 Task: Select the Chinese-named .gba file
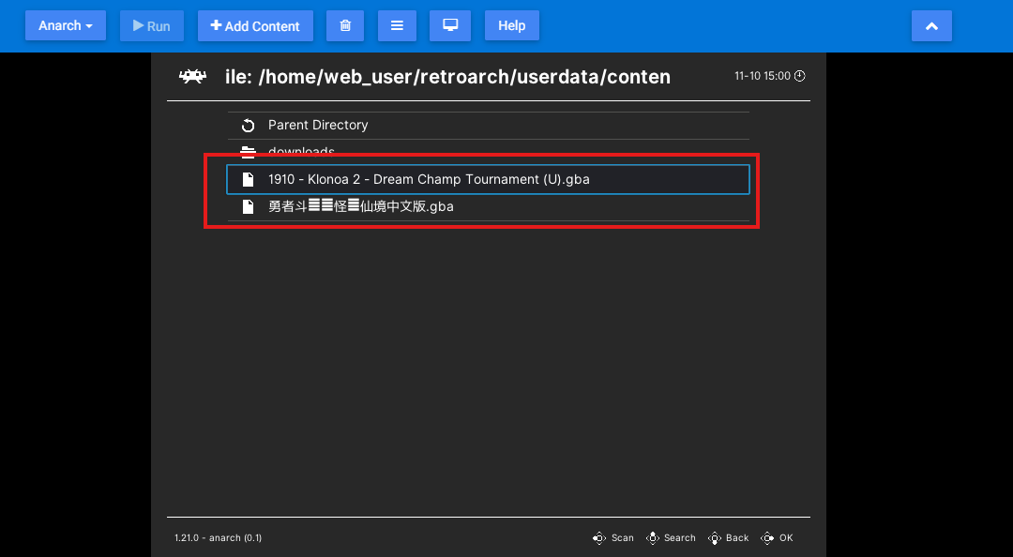tap(361, 206)
